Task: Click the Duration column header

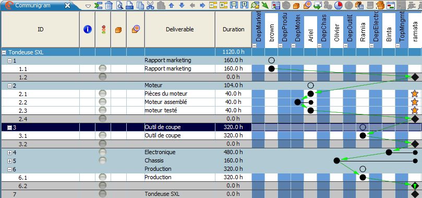Action: (233, 29)
